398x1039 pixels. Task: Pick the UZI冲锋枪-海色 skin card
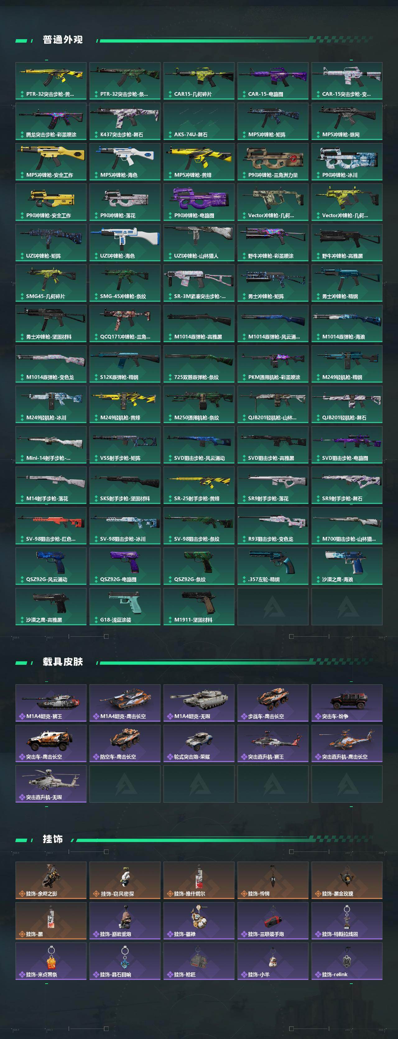(125, 242)
